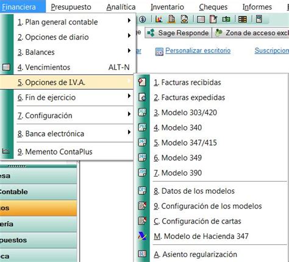
Task: Open the filing drawers toolbar icon
Action: click(x=243, y=19)
